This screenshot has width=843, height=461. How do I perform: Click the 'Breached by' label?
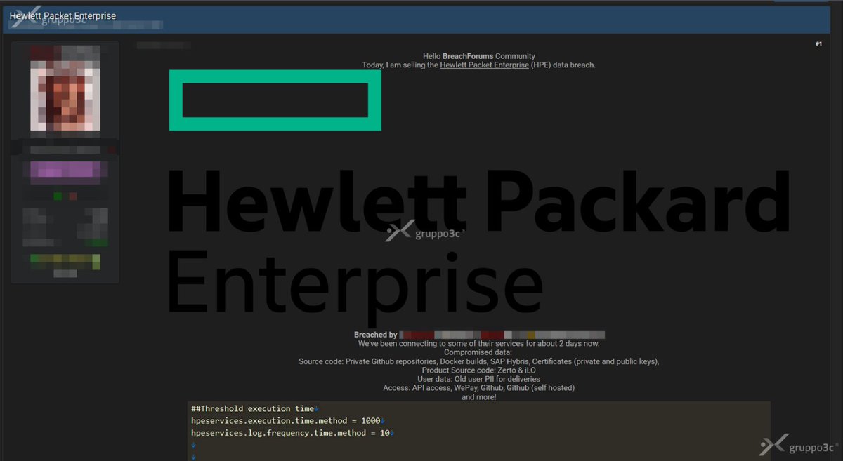click(376, 335)
